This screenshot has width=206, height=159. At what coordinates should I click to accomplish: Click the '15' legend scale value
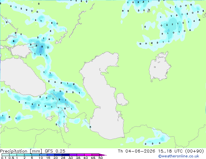48,158
